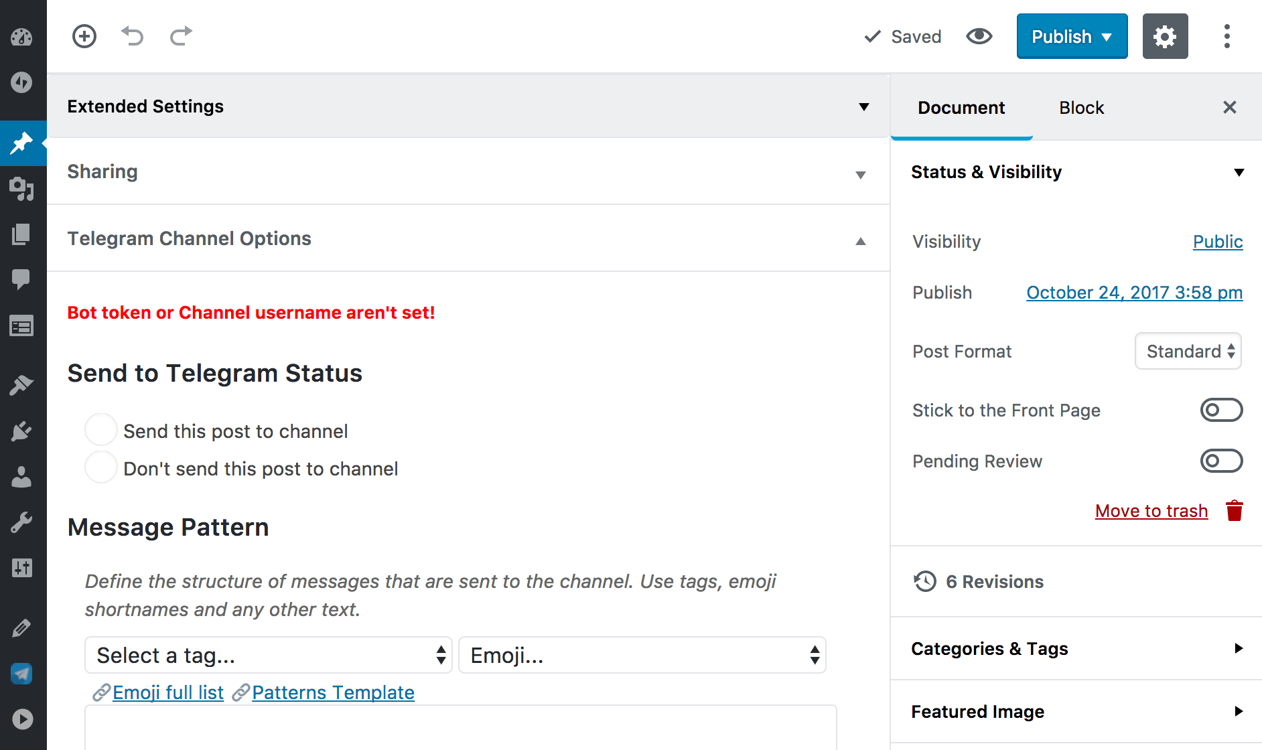The image size is (1262, 750).
Task: Click the red trash can icon
Action: [x=1234, y=511]
